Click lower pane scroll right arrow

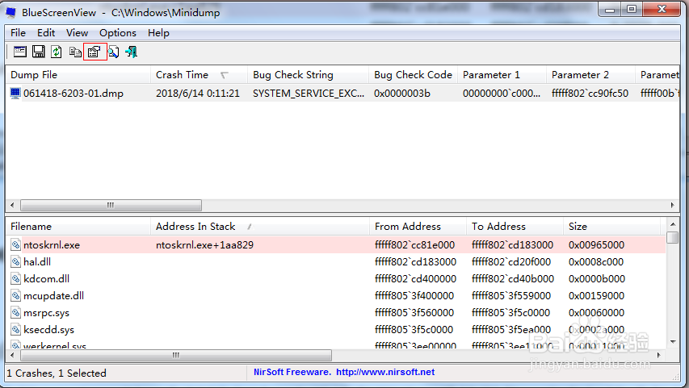[658, 355]
